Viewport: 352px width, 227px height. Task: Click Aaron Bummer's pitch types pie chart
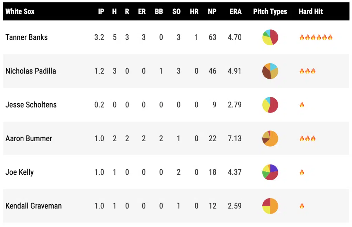[270, 138]
